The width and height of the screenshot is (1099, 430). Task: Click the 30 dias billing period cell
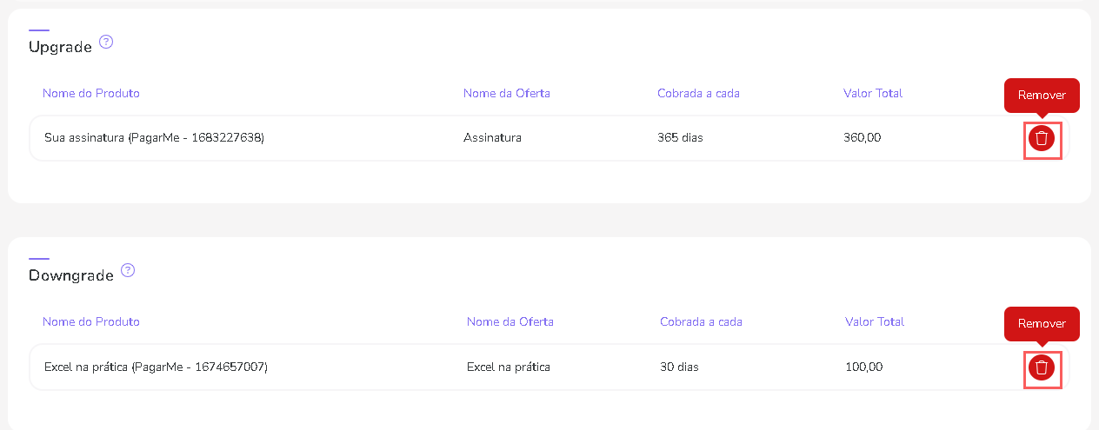[679, 367]
